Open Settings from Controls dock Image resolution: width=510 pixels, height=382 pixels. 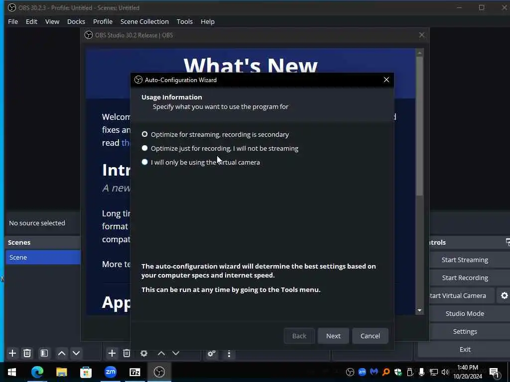coord(465,331)
